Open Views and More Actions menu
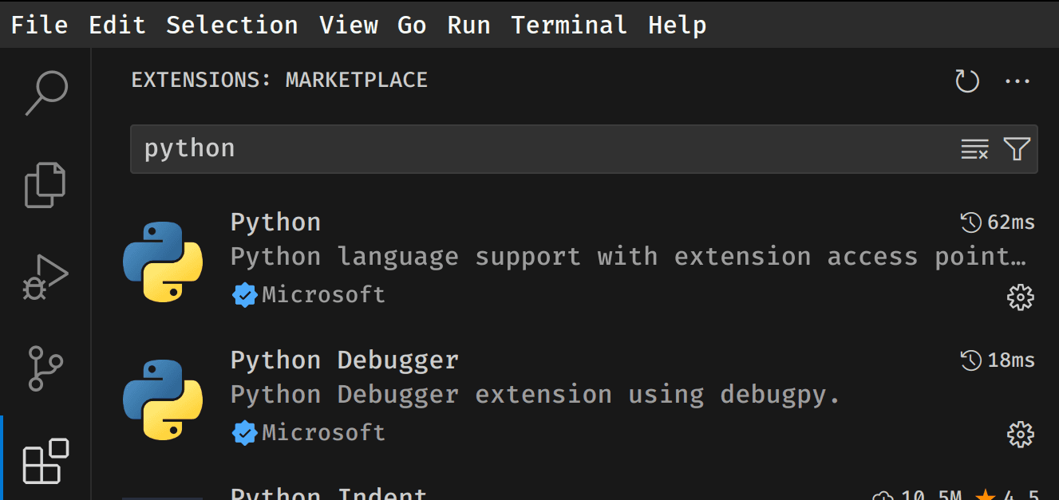 pos(1018,81)
